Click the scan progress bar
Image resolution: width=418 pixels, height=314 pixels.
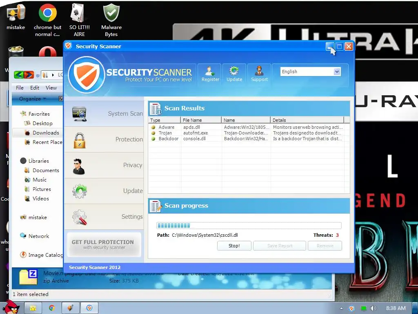coord(249,226)
